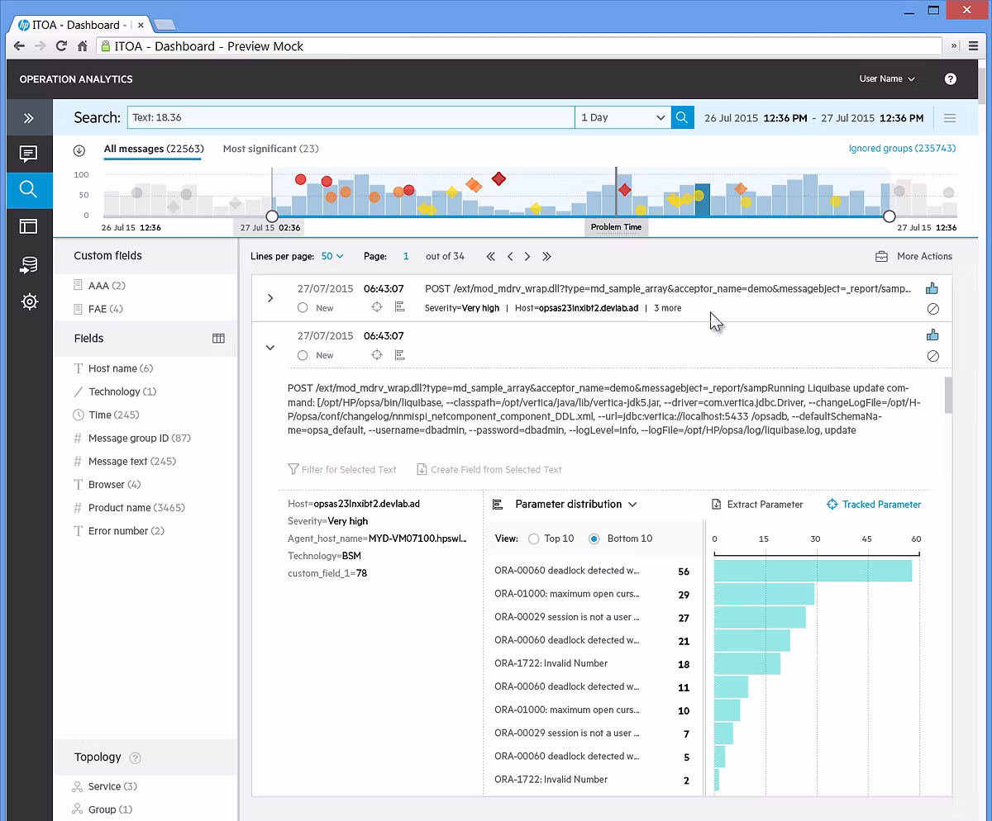The image size is (992, 821).
Task: Click the Problem Time marker on timeline
Action: coord(616,227)
